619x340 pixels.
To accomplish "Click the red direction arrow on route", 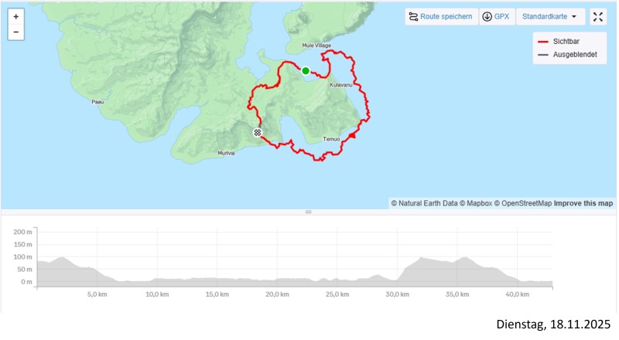I will (x=353, y=135).
